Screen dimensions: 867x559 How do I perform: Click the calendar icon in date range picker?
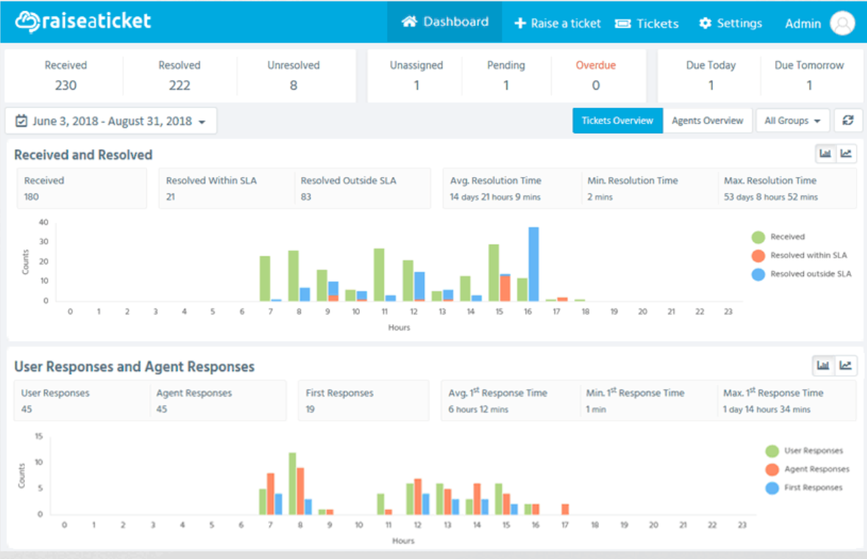pos(21,120)
